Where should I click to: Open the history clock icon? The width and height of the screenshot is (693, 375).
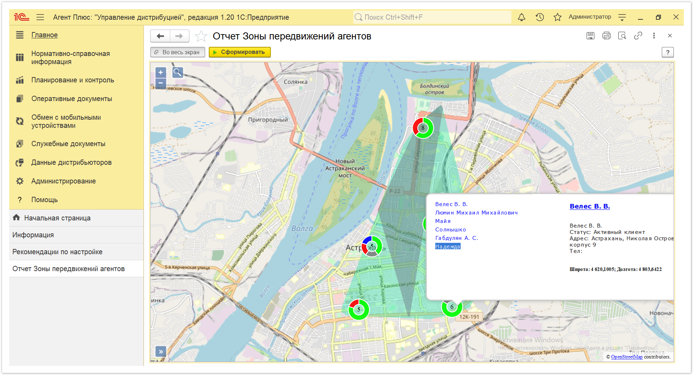tap(540, 17)
